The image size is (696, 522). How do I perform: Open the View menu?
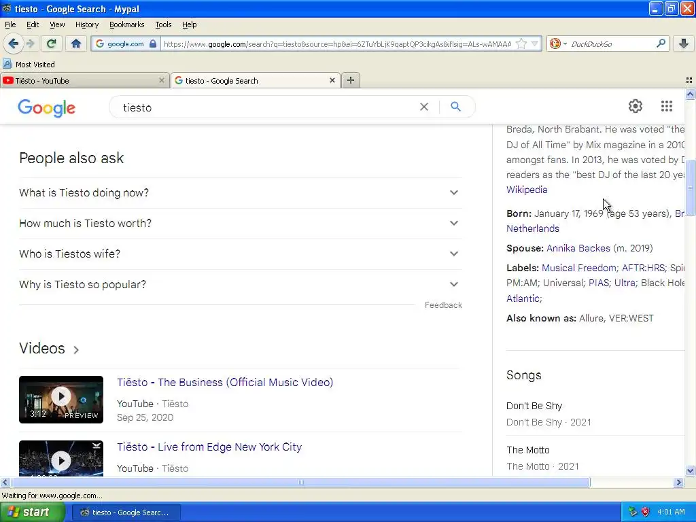pyautogui.click(x=57, y=24)
